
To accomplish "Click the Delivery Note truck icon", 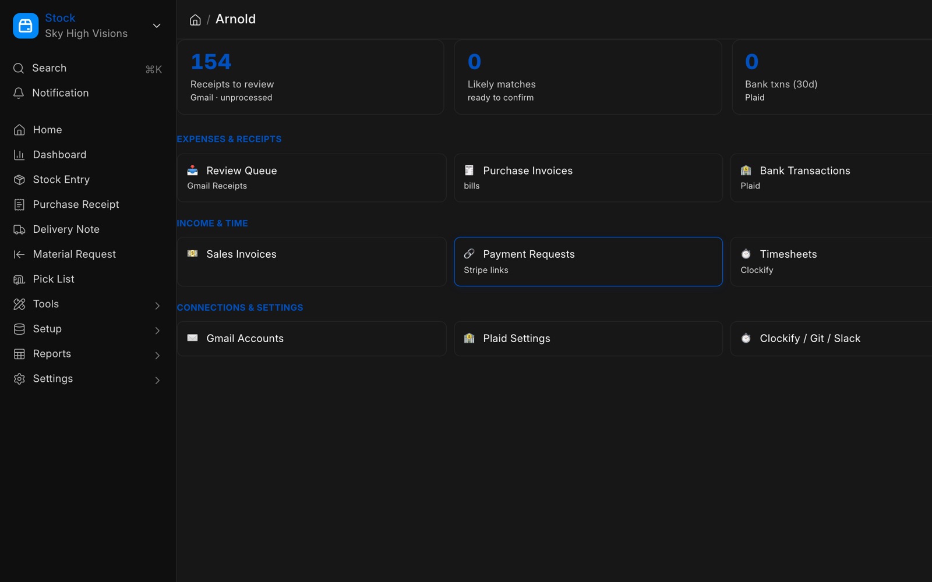I will coord(19,229).
